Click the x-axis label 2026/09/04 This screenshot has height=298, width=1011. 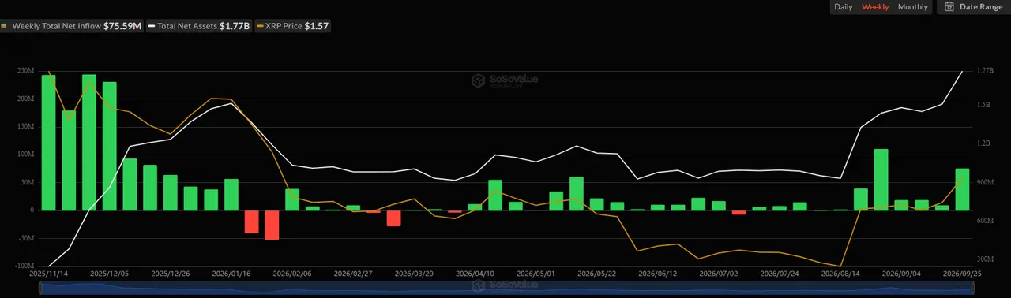(901, 274)
